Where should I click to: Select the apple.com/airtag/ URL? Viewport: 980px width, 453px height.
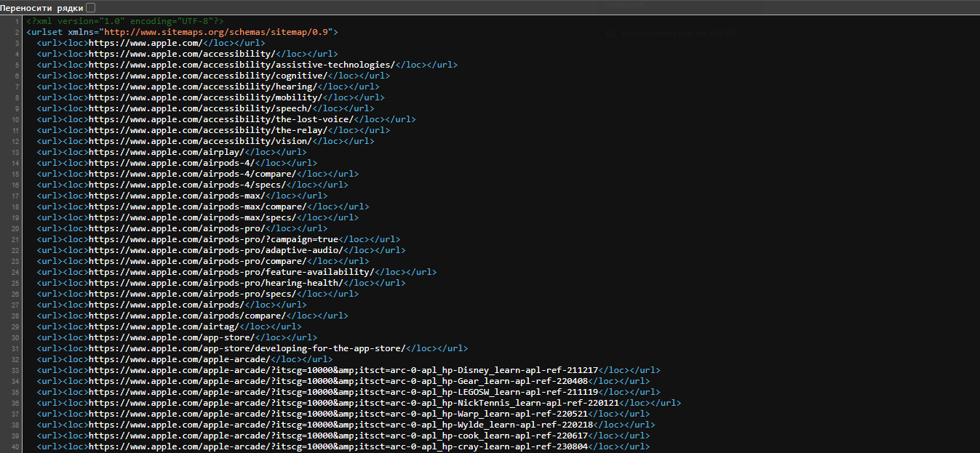click(x=164, y=326)
